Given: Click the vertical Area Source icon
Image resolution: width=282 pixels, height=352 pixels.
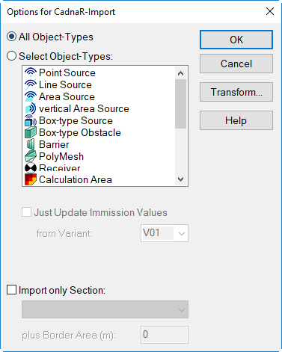Looking at the screenshot, I should click(x=31, y=108).
